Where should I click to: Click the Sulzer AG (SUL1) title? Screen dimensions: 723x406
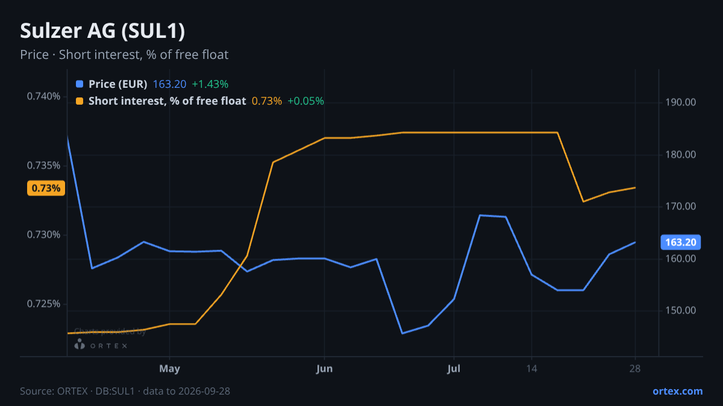[102, 31]
